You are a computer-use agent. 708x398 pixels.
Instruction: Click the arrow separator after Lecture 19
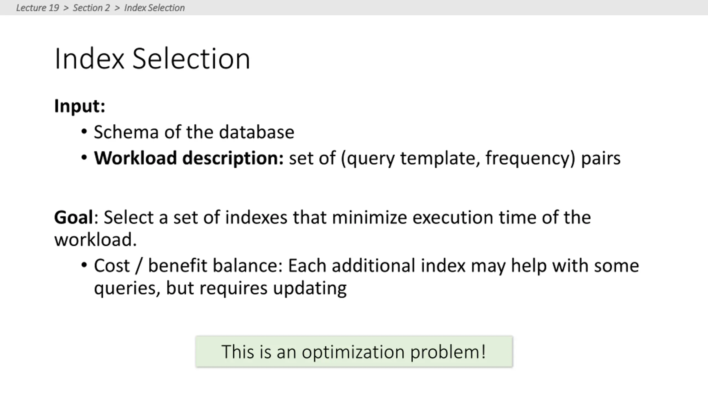tap(66, 8)
